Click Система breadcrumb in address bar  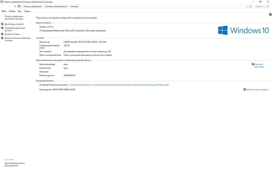(x=74, y=7)
